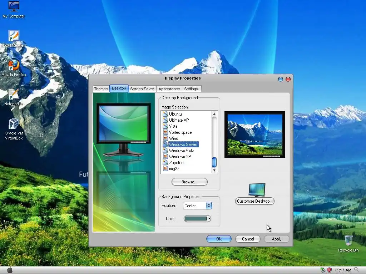Open the Color picker dropdown arrow
Image resolution: width=366 pixels, height=274 pixels.
[x=209, y=219]
